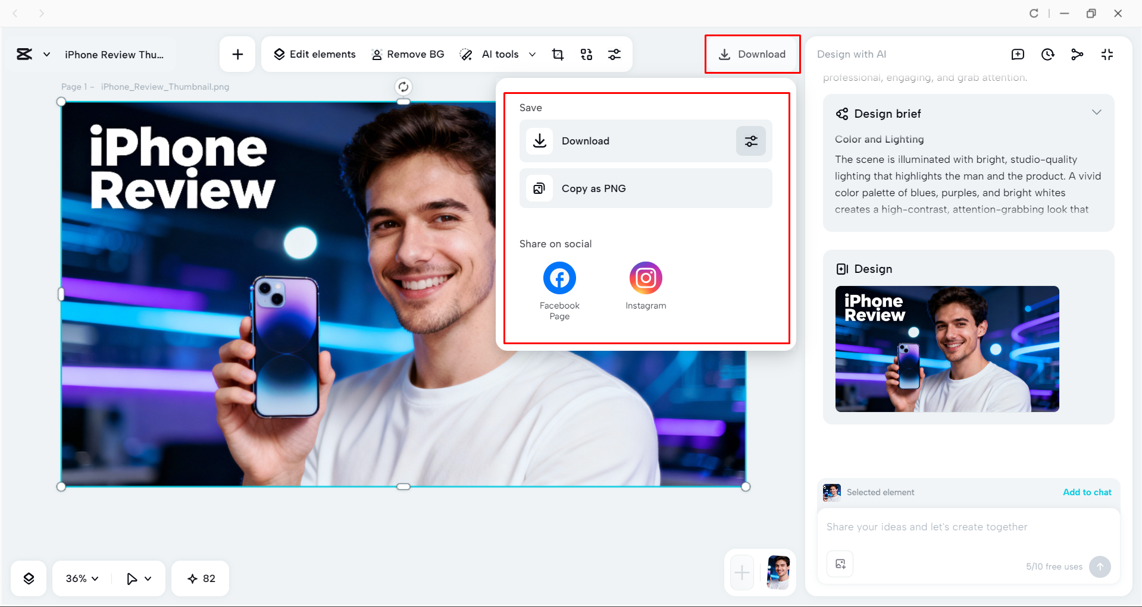
Task: Open the adjustments sliders icon in toolbar
Action: [614, 55]
